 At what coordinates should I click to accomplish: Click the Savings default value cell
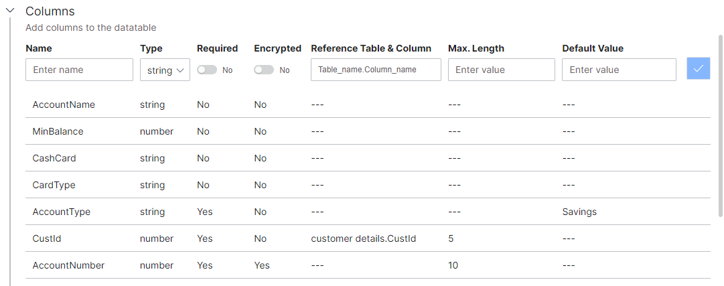pyautogui.click(x=579, y=212)
